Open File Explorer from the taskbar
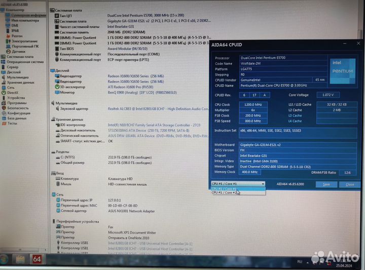Screen dimensions: 365x270 pyautogui.click(x=20, y=259)
